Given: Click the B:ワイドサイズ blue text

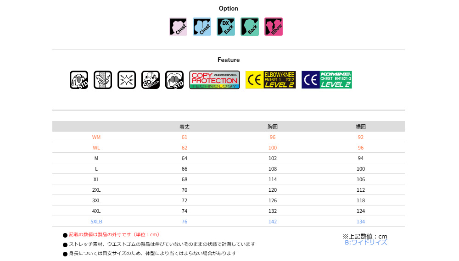Looking at the screenshot, I should pos(366,243).
